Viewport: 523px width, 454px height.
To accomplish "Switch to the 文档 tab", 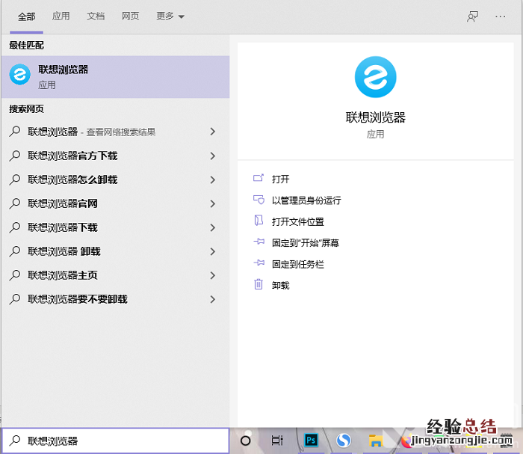I will pos(96,16).
